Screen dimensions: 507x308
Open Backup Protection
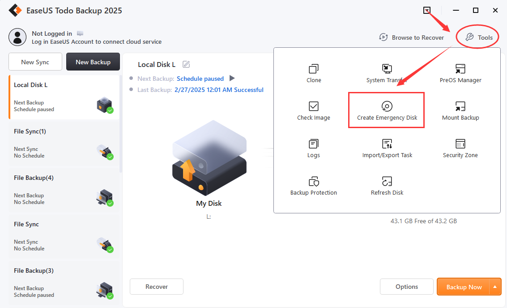click(x=313, y=186)
